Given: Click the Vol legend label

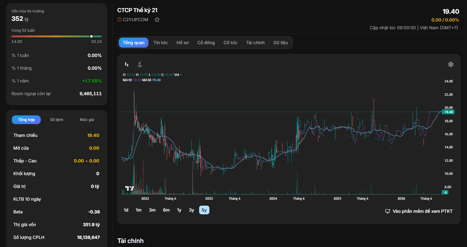Looking at the screenshot, I should click(176, 75).
